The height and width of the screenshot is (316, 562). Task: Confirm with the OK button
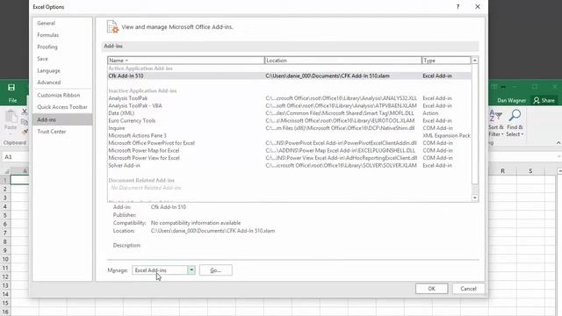click(431, 289)
